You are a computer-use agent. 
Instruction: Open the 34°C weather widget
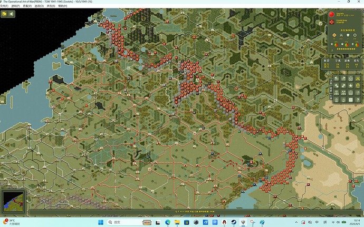pos(11,222)
